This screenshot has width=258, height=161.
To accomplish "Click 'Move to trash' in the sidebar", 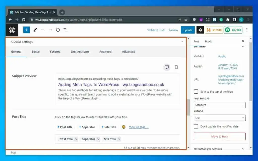I will coord(219,136).
